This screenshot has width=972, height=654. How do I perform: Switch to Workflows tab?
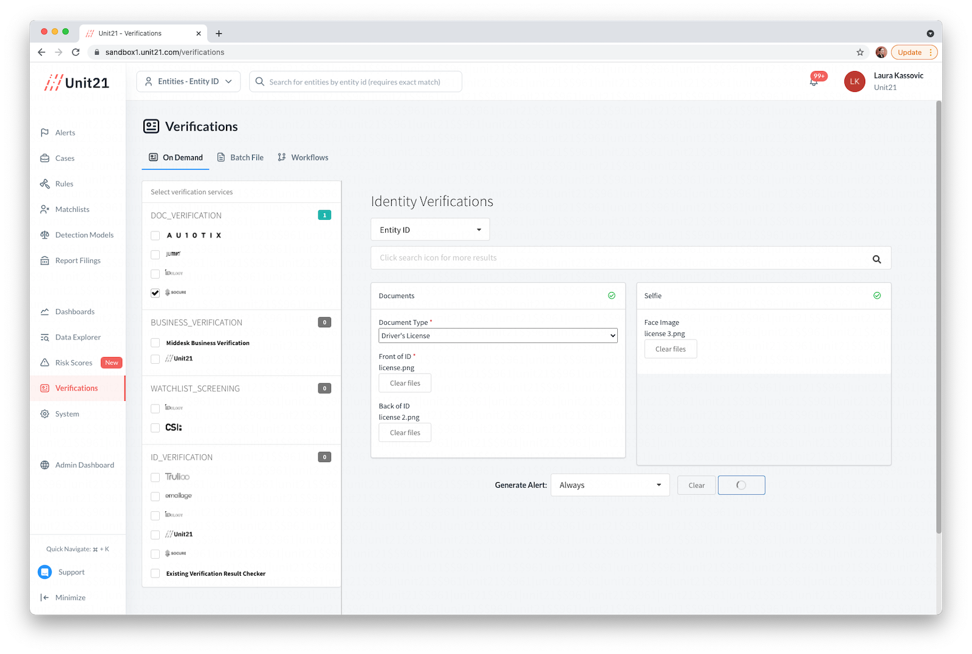point(303,157)
